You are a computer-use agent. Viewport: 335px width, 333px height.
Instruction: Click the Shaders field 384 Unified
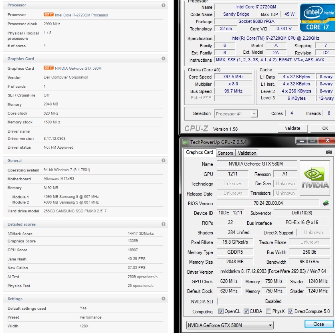point(239,232)
